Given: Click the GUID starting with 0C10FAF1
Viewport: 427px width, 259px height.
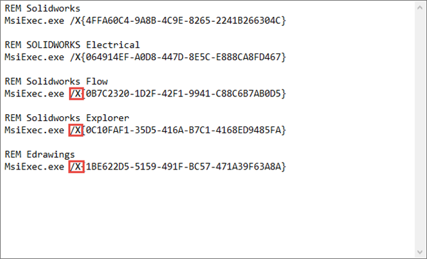Looking at the screenshot, I should pos(185,131).
